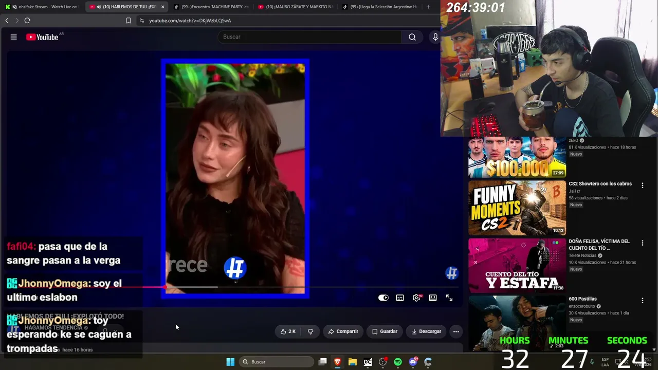658x370 pixels.
Task: Open site settings icon beside the URL
Action: point(142,21)
